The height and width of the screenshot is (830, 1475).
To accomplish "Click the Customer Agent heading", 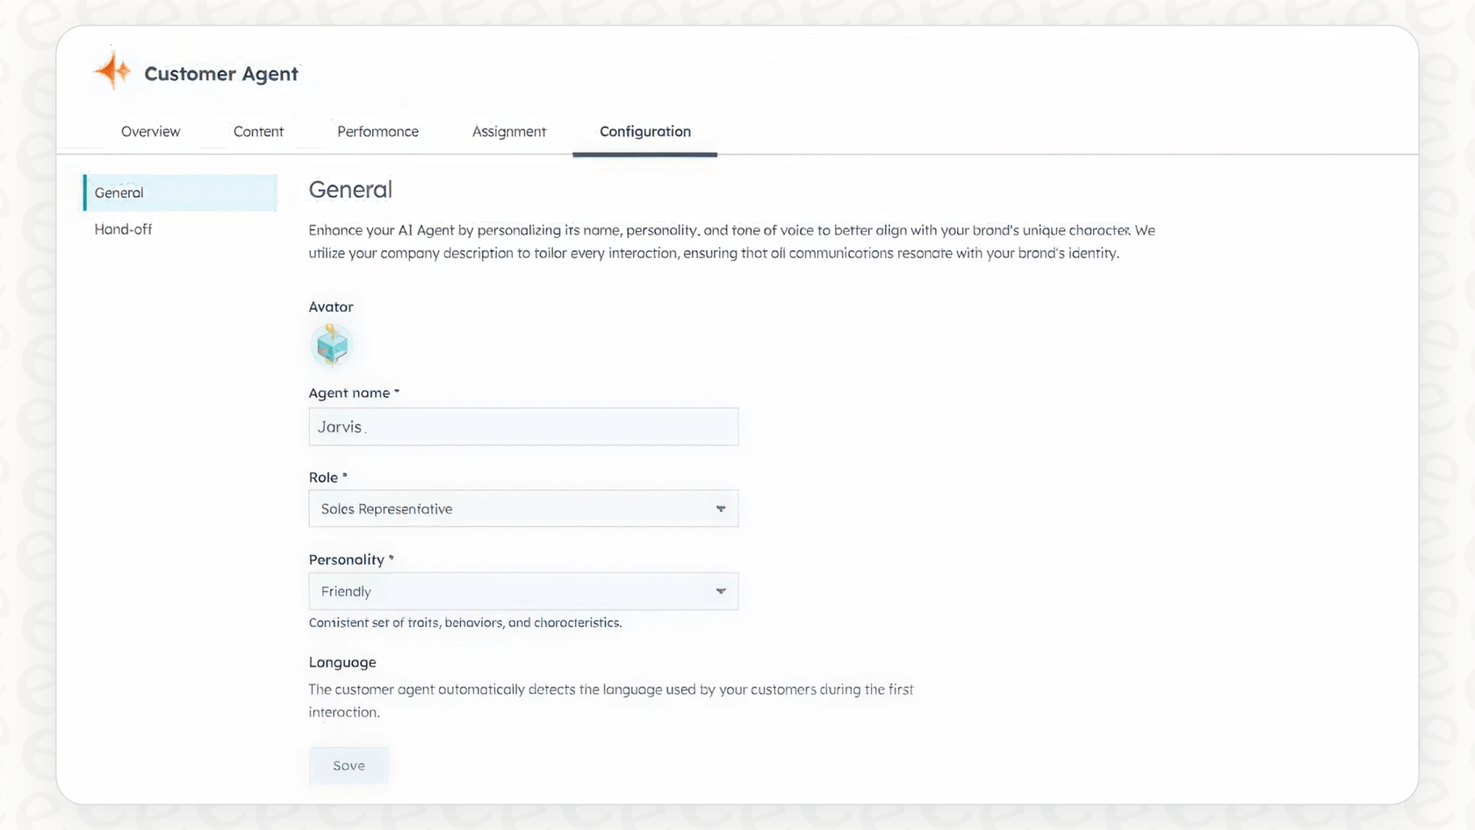I will point(221,74).
